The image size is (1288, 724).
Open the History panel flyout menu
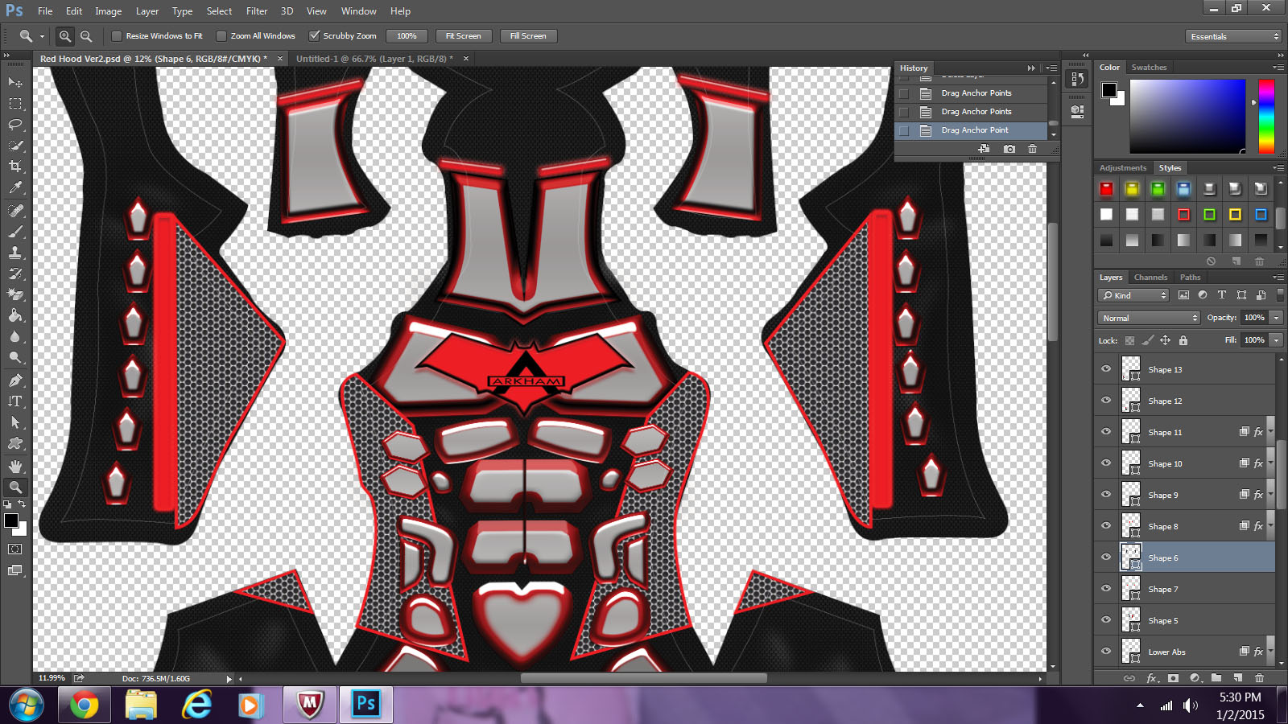pyautogui.click(x=1051, y=68)
